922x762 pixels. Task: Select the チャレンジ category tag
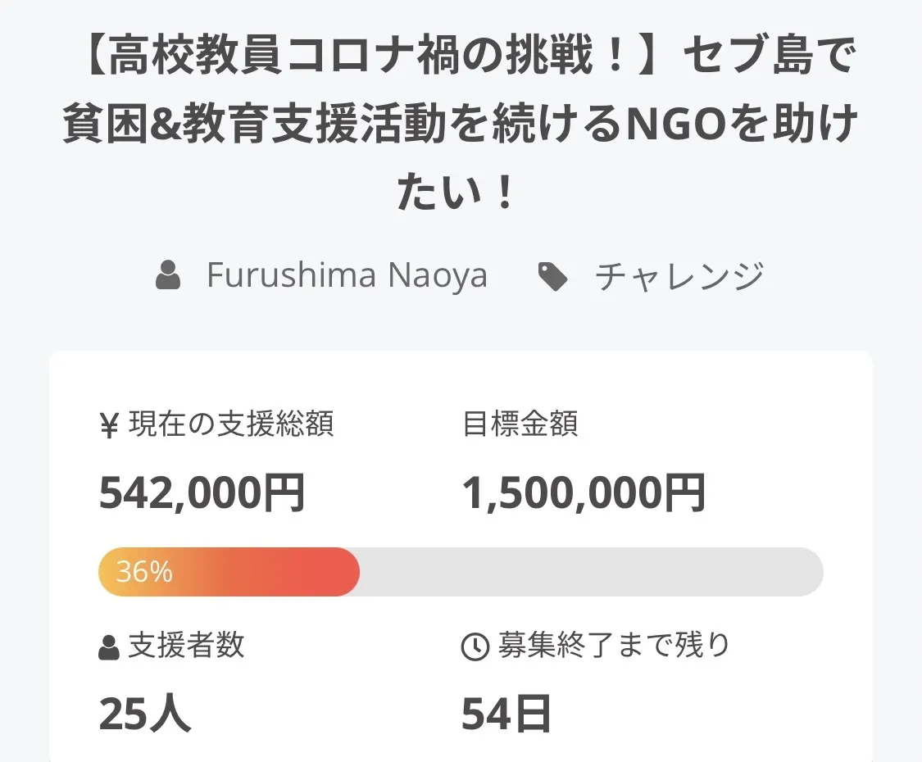coord(679,276)
